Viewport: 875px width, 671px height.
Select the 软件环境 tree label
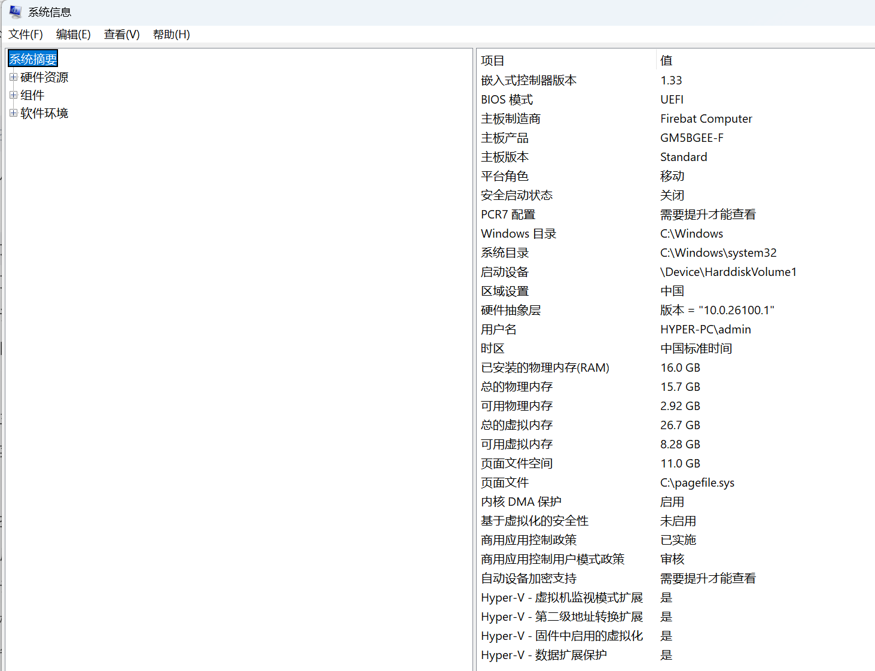(44, 113)
